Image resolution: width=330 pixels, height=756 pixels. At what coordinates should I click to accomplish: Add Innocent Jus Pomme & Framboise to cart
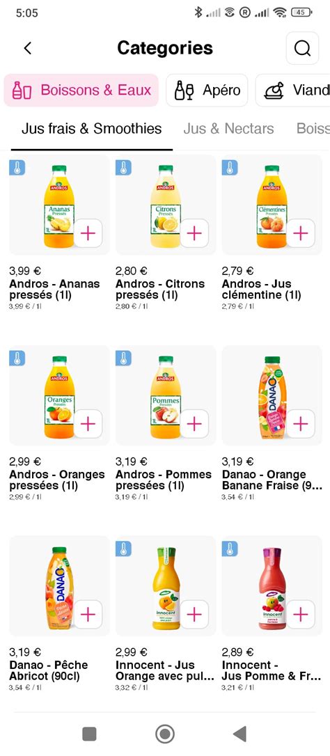tap(300, 614)
